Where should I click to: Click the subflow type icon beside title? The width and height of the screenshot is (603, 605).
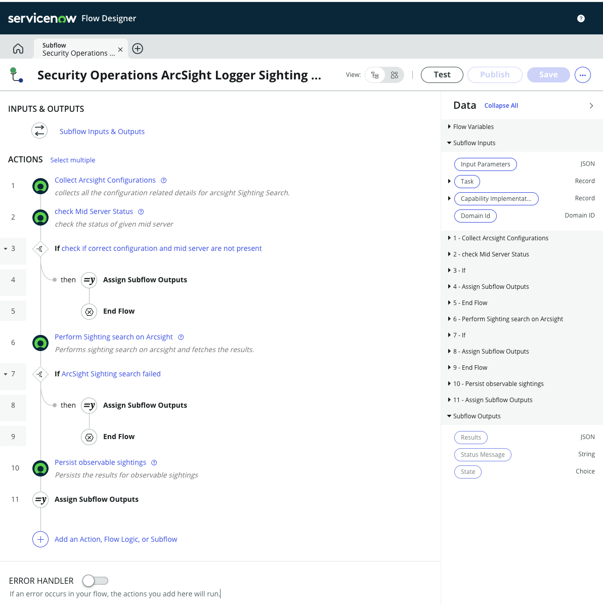click(x=17, y=75)
